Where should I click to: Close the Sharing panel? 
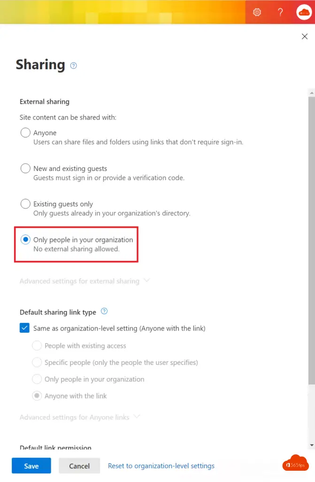(304, 37)
